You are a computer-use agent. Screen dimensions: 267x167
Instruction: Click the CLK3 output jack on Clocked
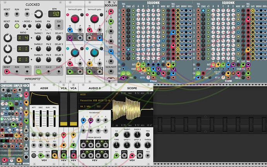point(59,72)
